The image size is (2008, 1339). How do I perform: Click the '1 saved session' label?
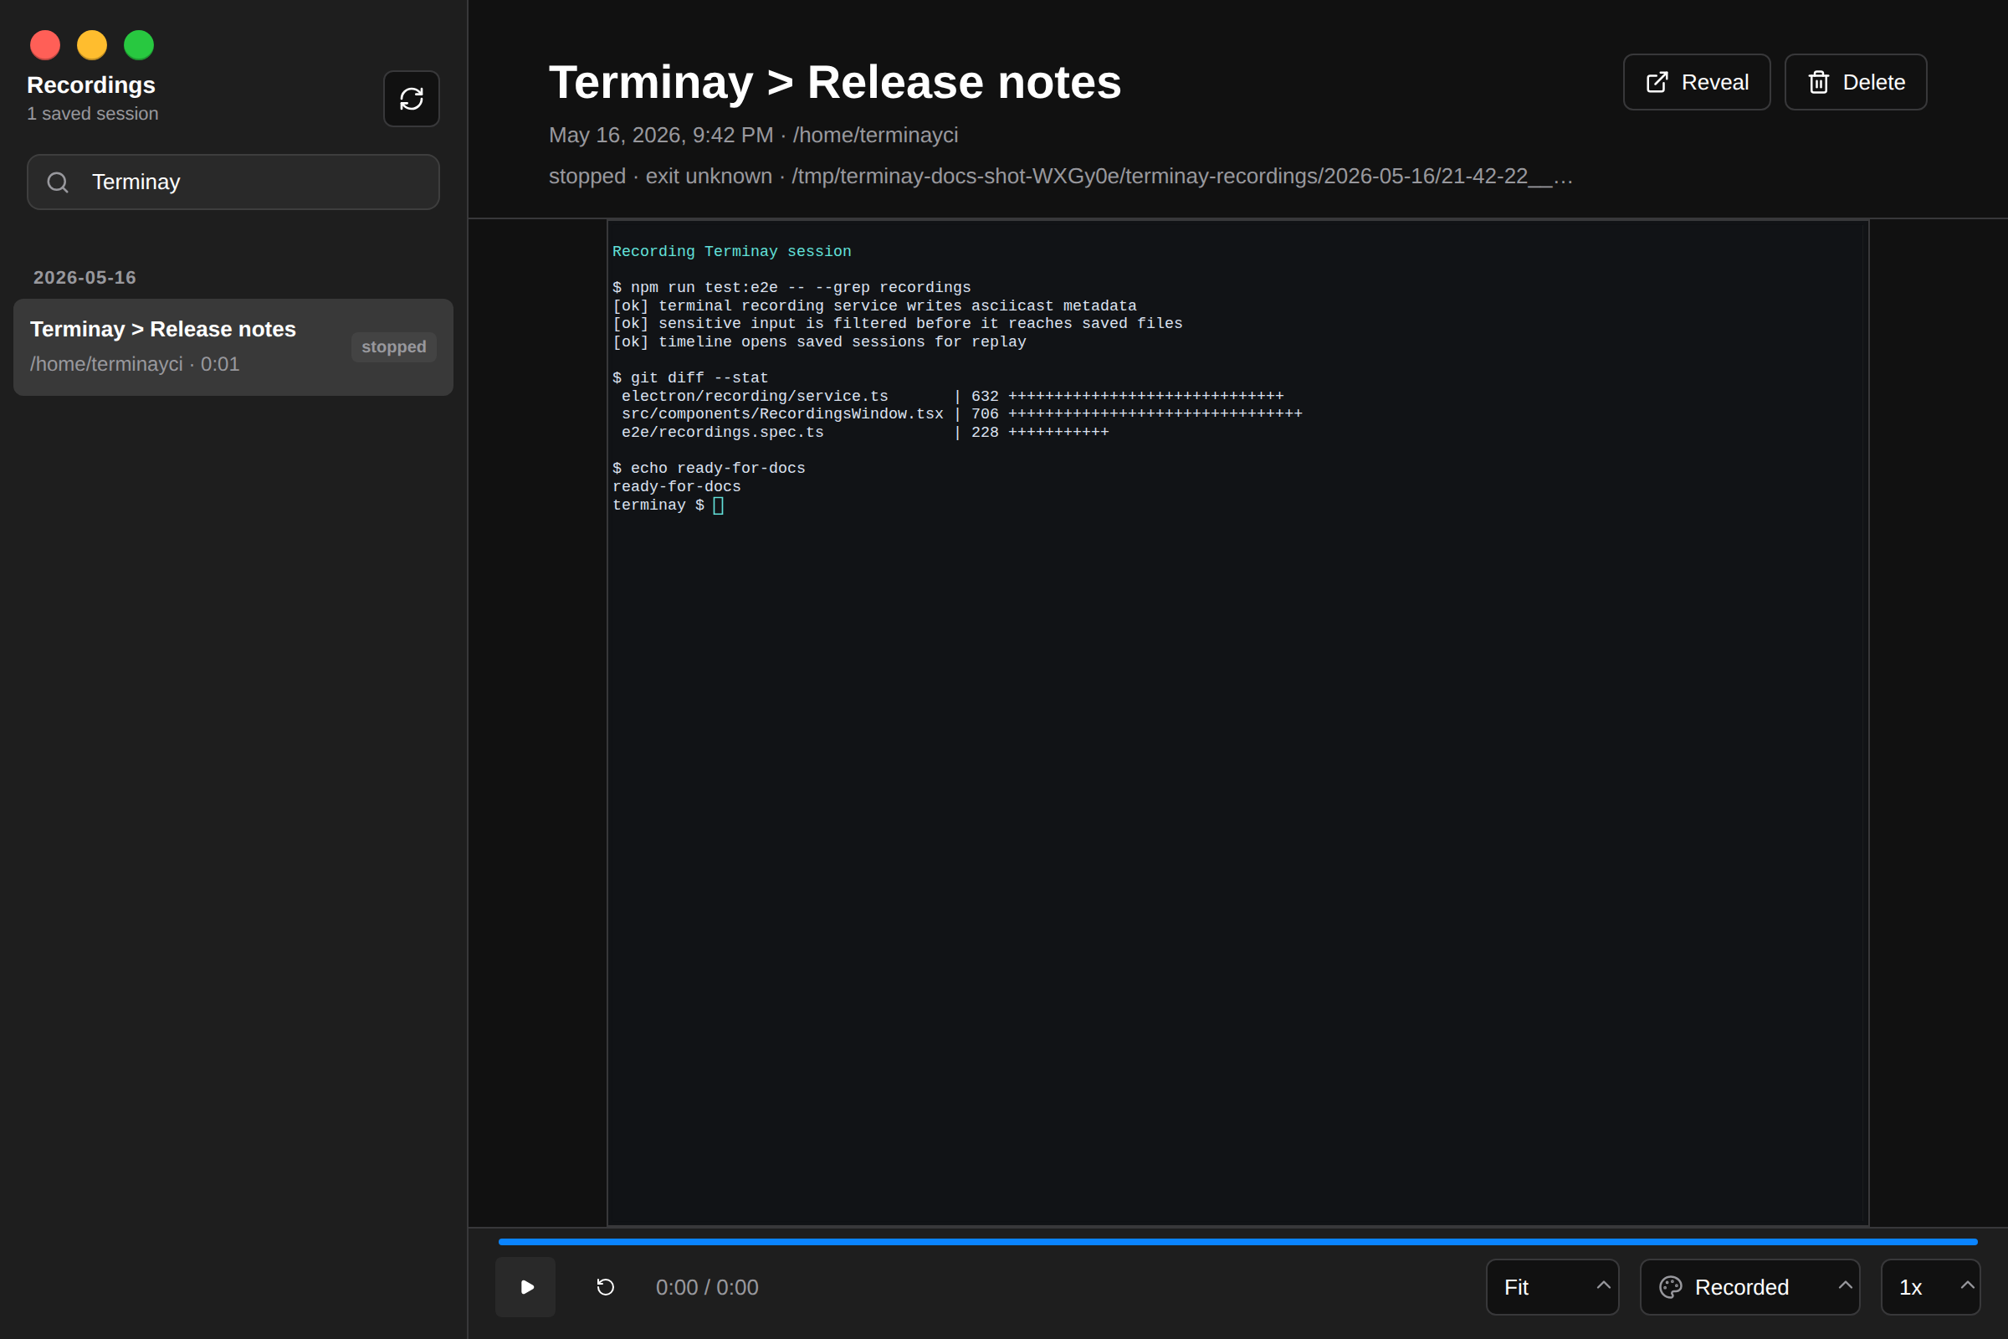92,114
